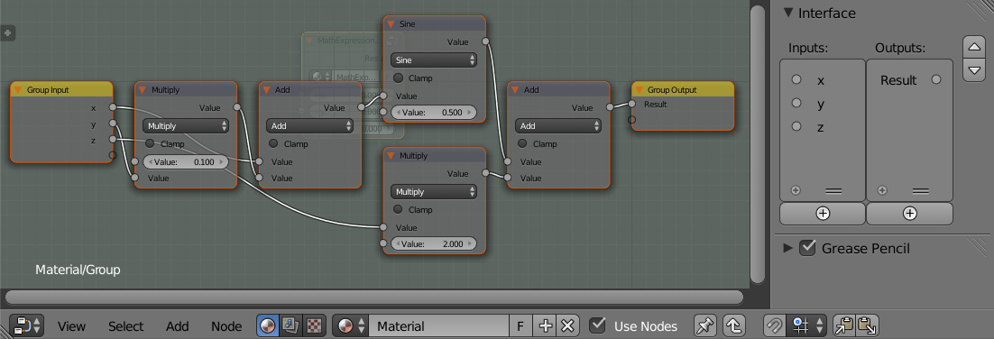Toggle Clamp in first Add node

274,144
